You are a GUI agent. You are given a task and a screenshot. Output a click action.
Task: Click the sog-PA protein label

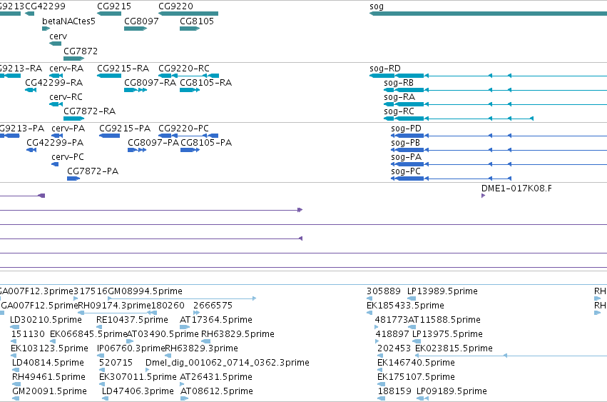click(407, 157)
